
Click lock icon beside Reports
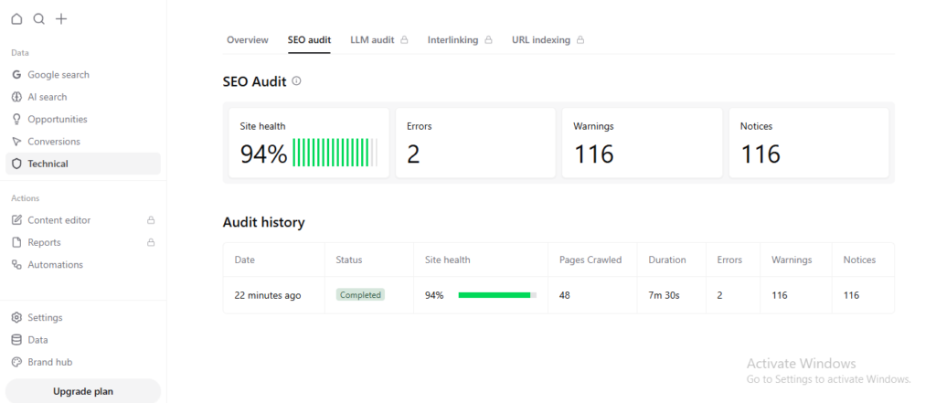pos(151,242)
